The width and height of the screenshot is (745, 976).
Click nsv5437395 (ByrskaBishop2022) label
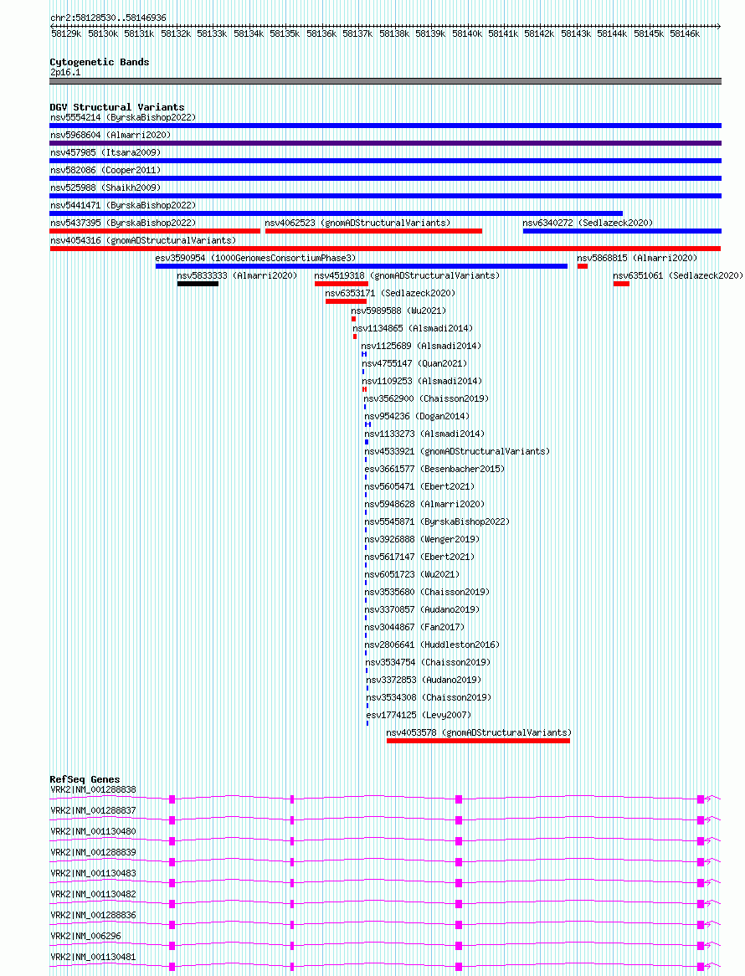(123, 223)
